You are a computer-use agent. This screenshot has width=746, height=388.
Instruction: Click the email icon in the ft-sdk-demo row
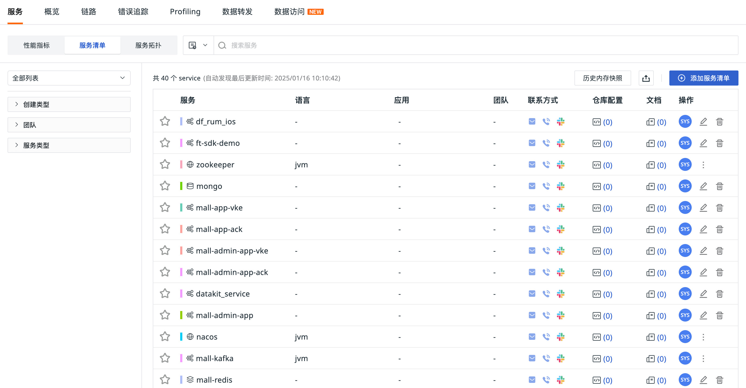[x=532, y=143]
